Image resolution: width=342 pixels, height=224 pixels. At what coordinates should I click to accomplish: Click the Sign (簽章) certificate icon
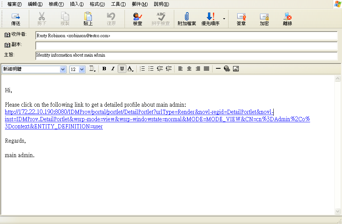tap(241, 17)
